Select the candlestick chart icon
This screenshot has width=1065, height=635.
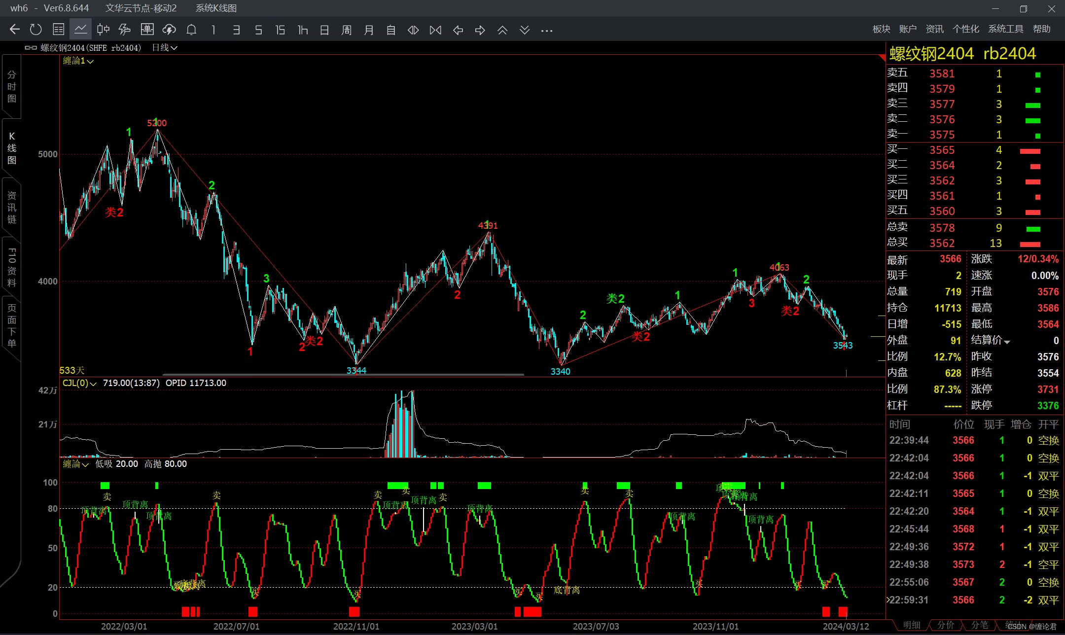pos(103,30)
